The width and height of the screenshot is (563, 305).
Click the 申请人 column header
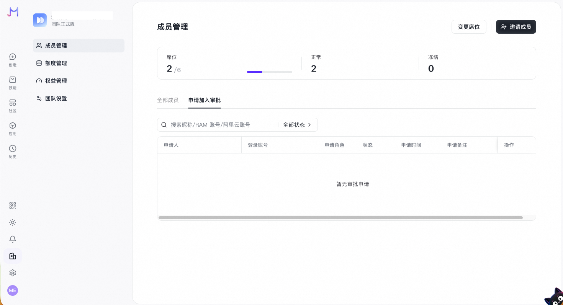pyautogui.click(x=171, y=145)
